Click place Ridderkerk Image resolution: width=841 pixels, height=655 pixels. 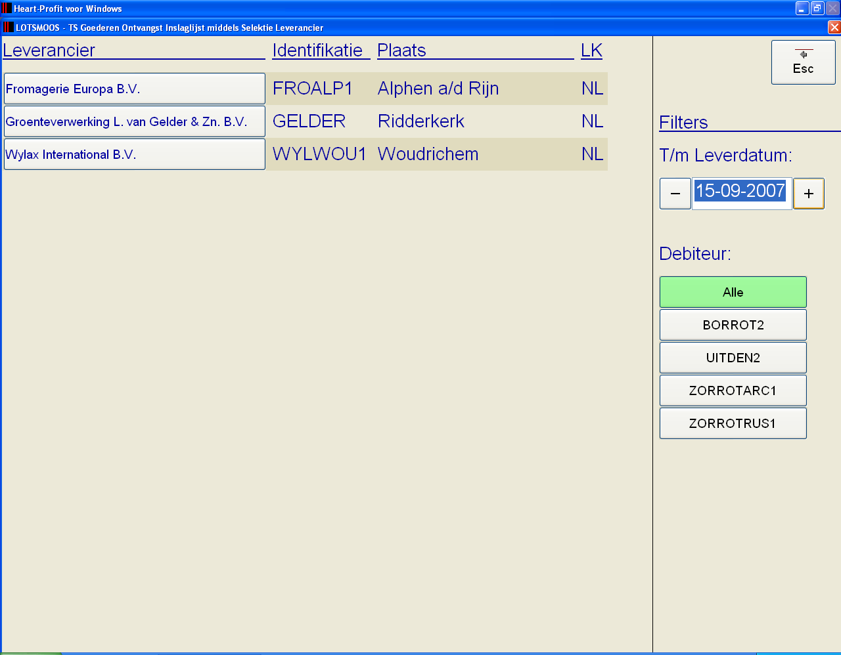click(421, 121)
